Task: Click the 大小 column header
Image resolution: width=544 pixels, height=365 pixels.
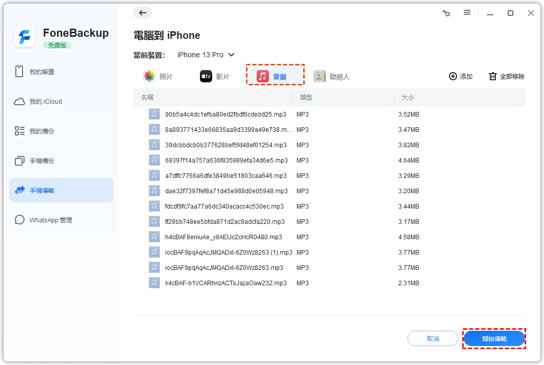Action: click(x=407, y=98)
